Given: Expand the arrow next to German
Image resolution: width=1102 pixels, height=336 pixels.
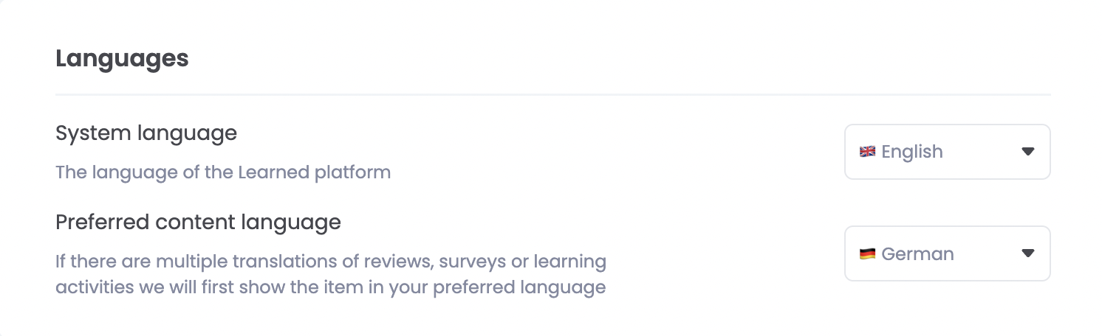Looking at the screenshot, I should (1027, 253).
